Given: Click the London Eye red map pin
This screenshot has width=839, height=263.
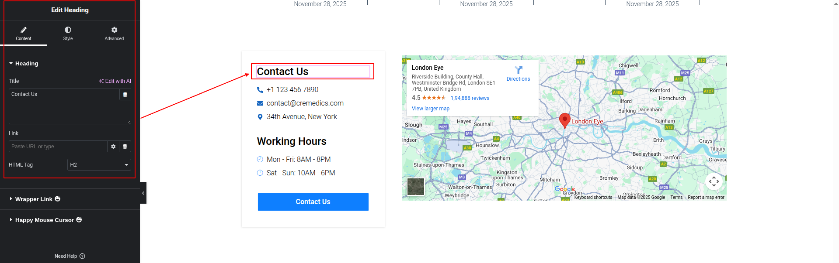Looking at the screenshot, I should click(564, 120).
